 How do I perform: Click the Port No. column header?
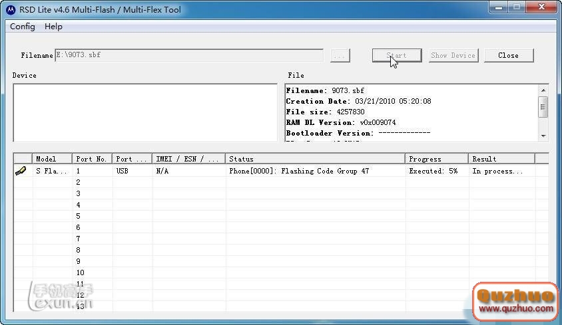pos(93,159)
